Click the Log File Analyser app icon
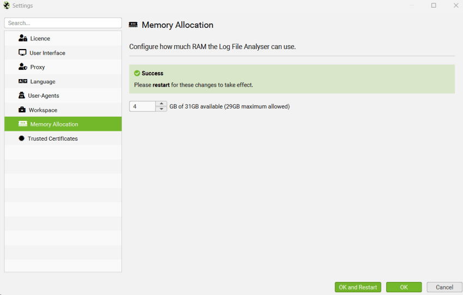The width and height of the screenshot is (463, 295). (7, 5)
